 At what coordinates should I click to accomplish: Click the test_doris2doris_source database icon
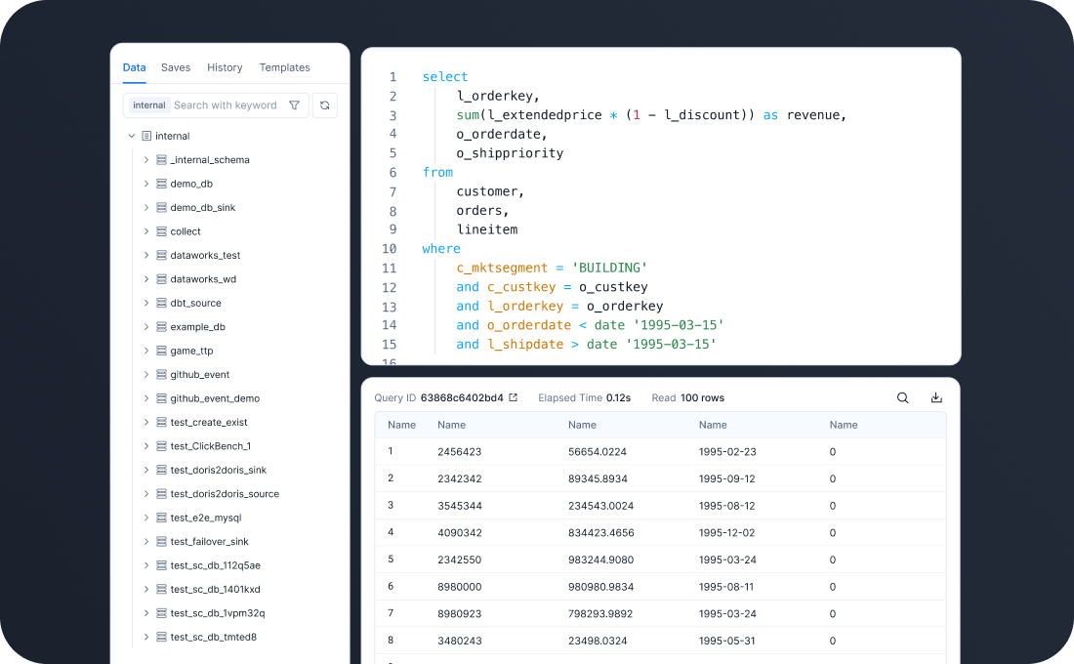click(x=162, y=493)
